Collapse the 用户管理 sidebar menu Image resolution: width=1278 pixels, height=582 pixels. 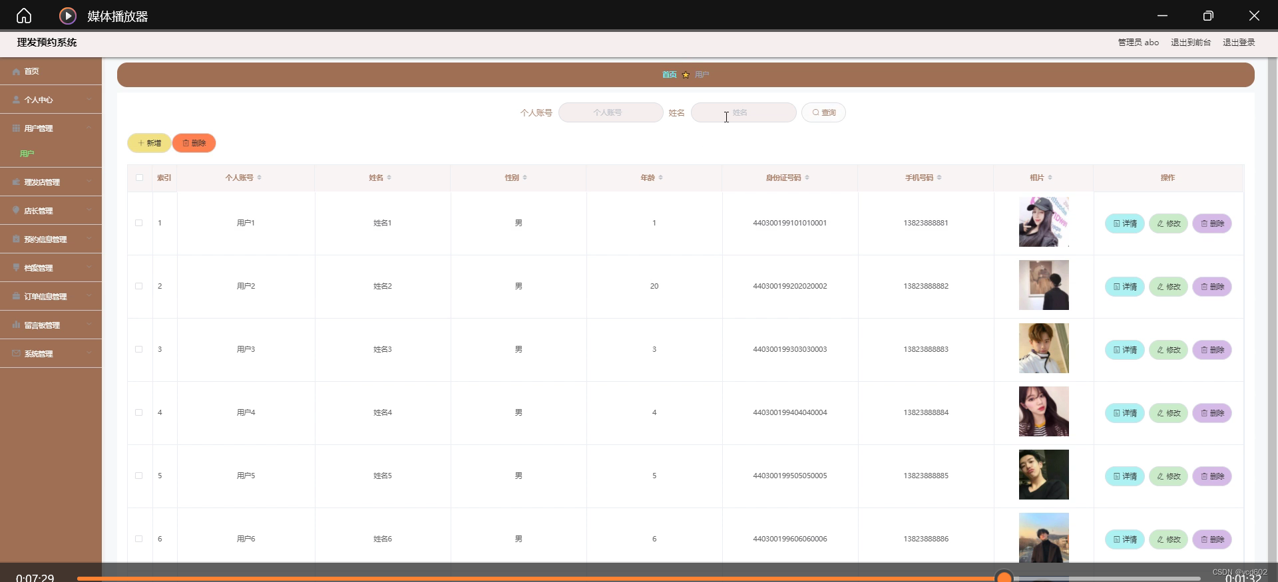[x=51, y=128]
